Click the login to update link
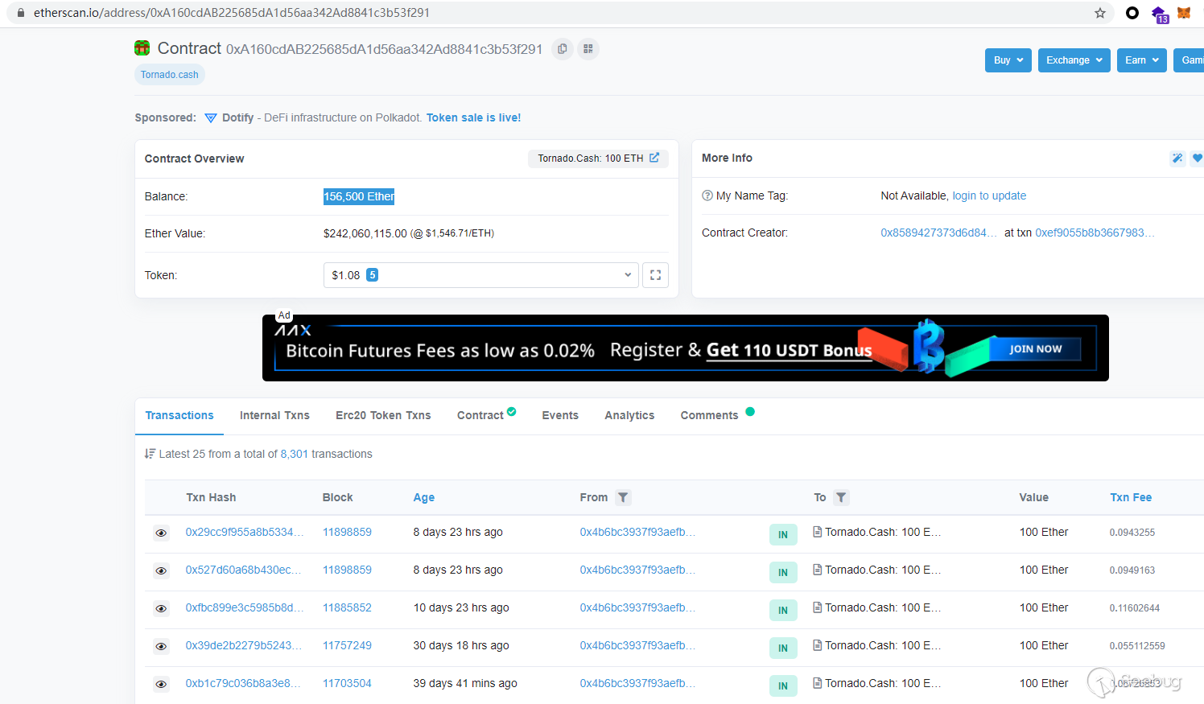The image size is (1204, 704). 989,196
